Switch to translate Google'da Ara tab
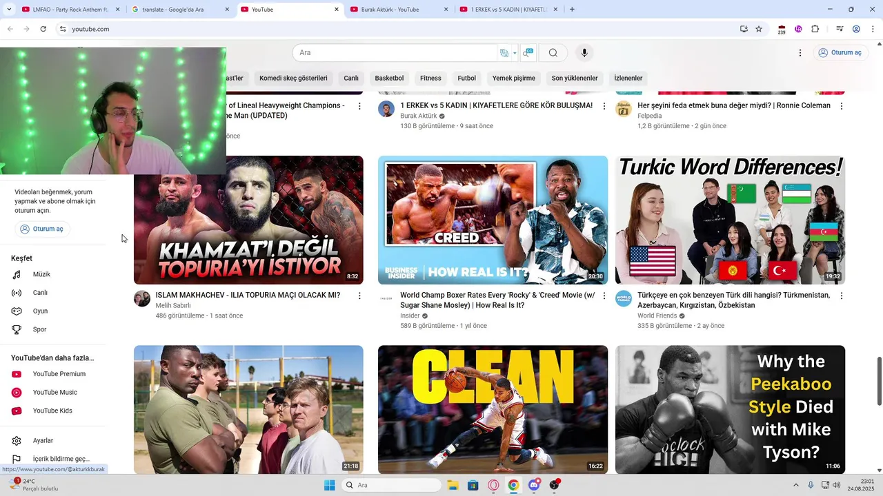The height and width of the screenshot is (496, 883). coord(181,10)
